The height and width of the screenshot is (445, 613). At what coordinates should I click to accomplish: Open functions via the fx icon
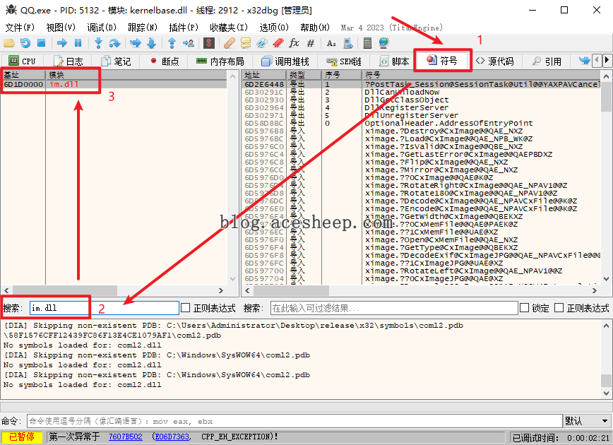(294, 43)
